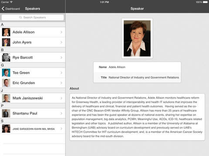This screenshot has width=209, height=156.
Task: Tap Shantanu Paul's profile picture
Action: point(6,114)
